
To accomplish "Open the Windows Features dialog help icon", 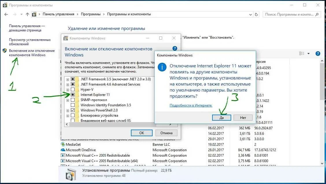I will tap(175, 48).
